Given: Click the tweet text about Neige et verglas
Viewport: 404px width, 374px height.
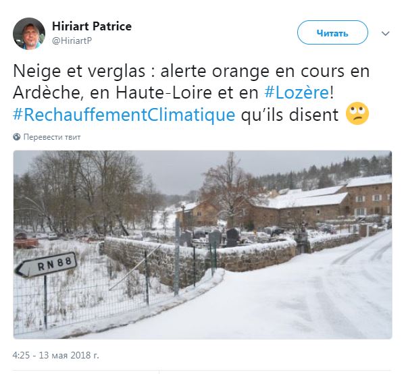Looking at the screenshot, I should tap(191, 92).
